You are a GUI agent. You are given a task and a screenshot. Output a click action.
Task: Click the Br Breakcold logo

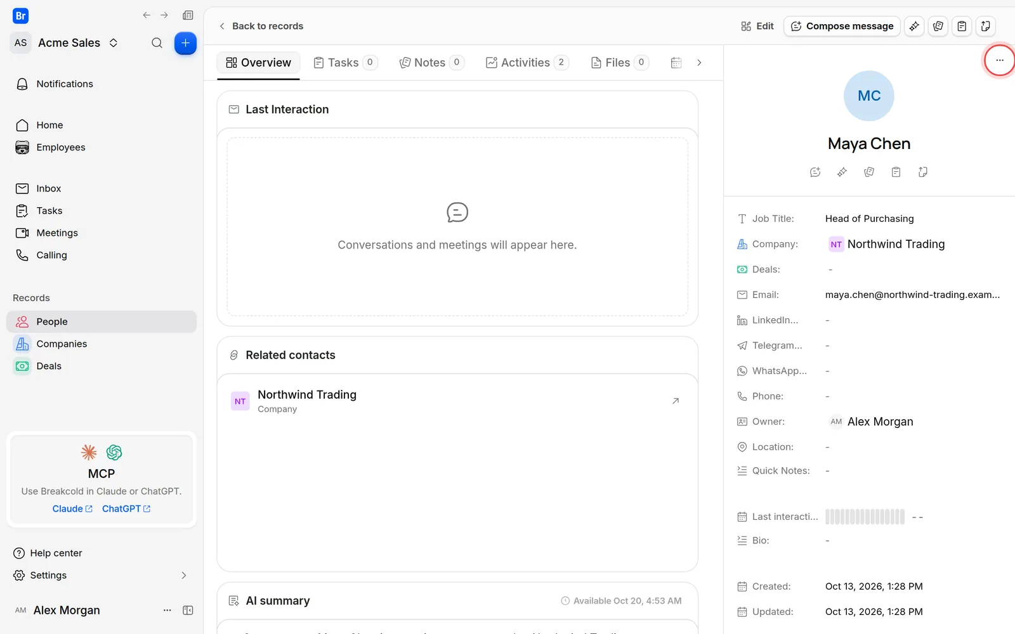(20, 16)
